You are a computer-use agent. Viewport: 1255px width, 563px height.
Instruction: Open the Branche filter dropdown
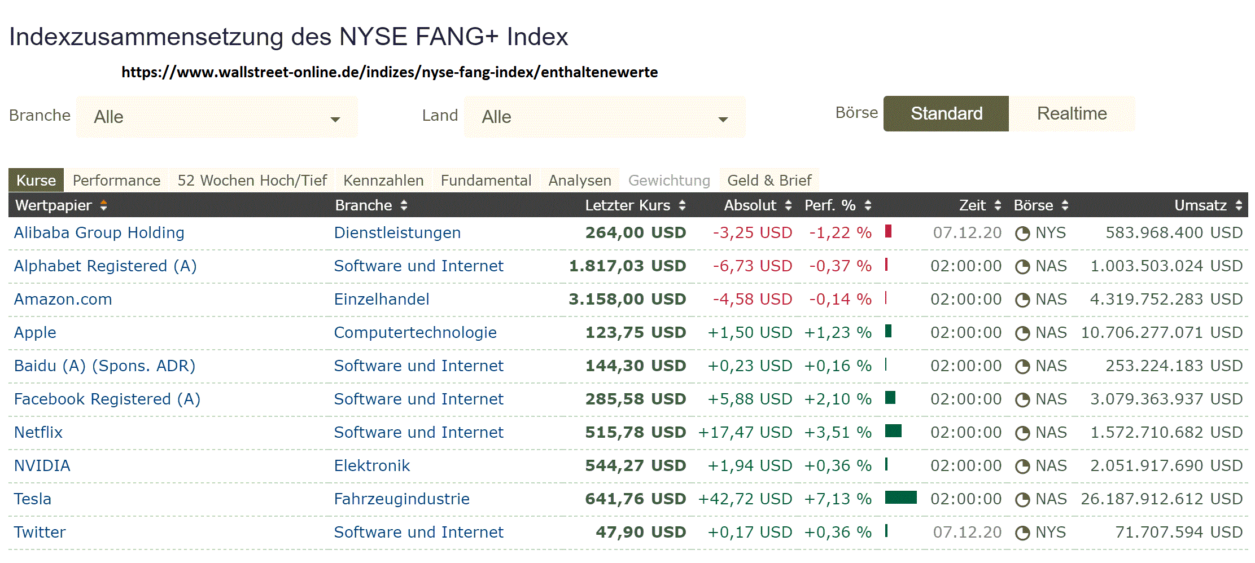(217, 117)
